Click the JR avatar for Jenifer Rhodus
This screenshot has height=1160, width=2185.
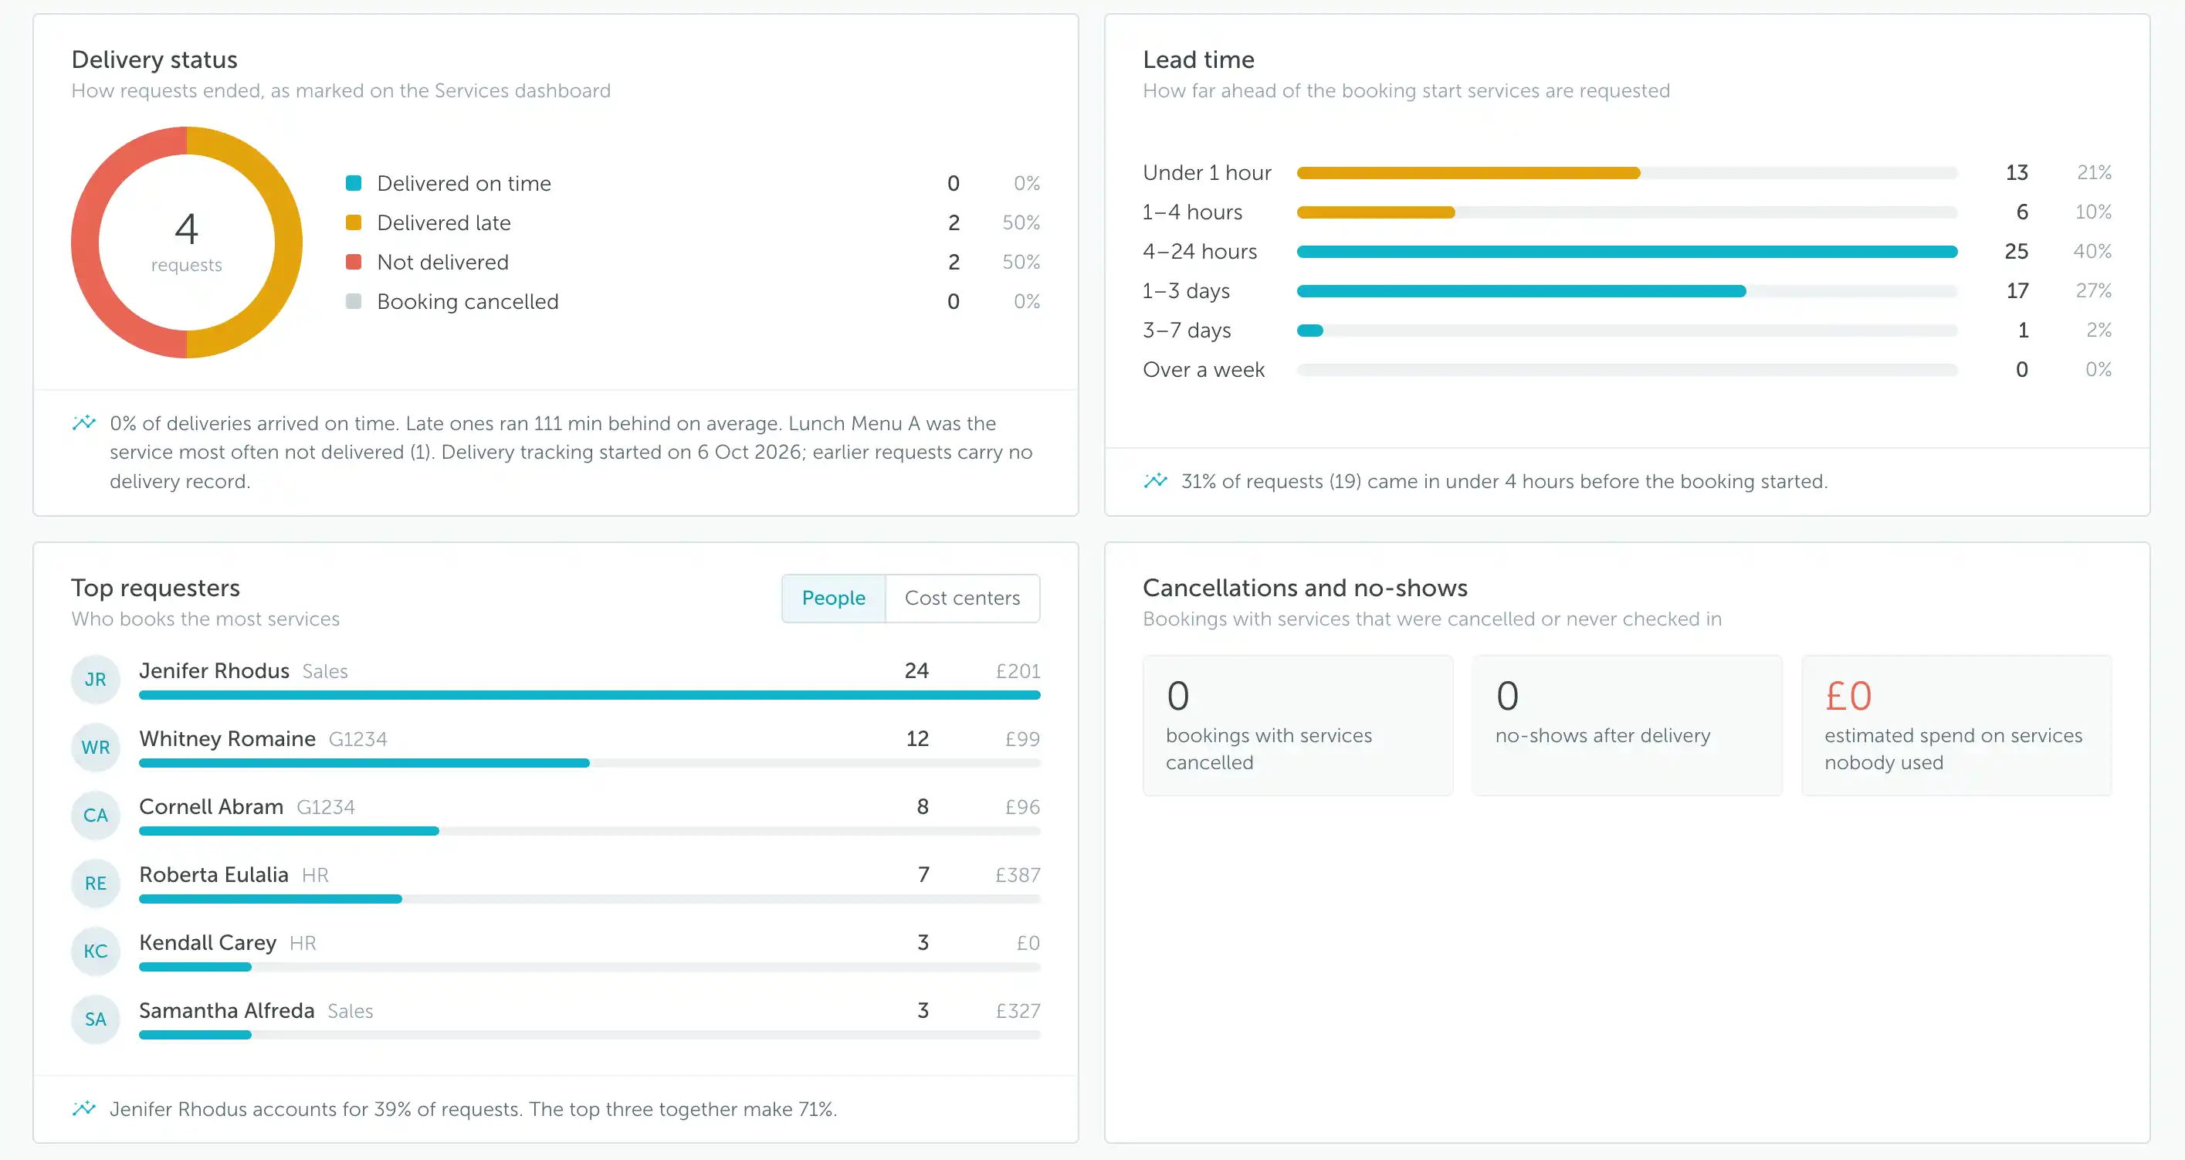click(96, 680)
